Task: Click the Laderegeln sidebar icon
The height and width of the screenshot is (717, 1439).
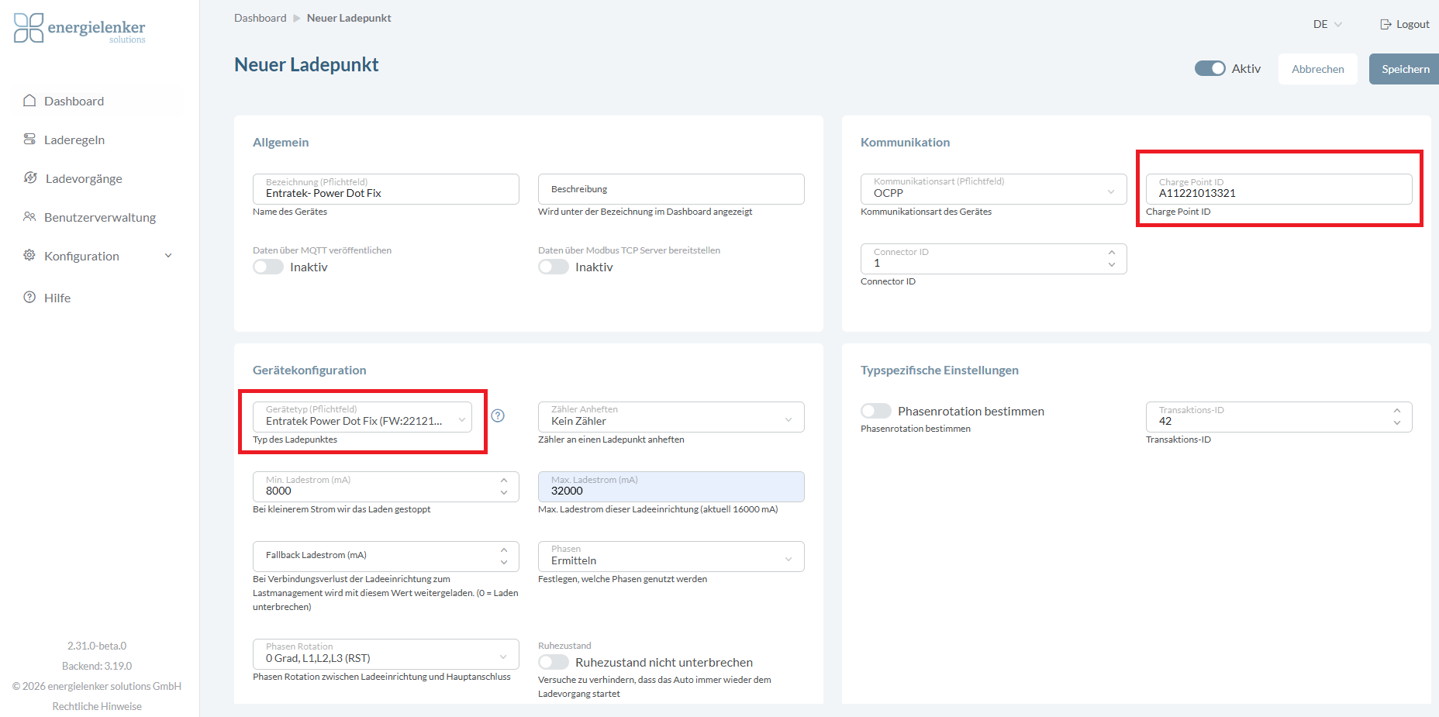Action: click(x=29, y=140)
